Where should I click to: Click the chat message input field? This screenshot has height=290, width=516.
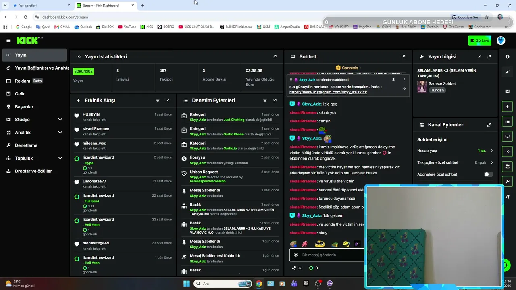pyautogui.click(x=327, y=255)
